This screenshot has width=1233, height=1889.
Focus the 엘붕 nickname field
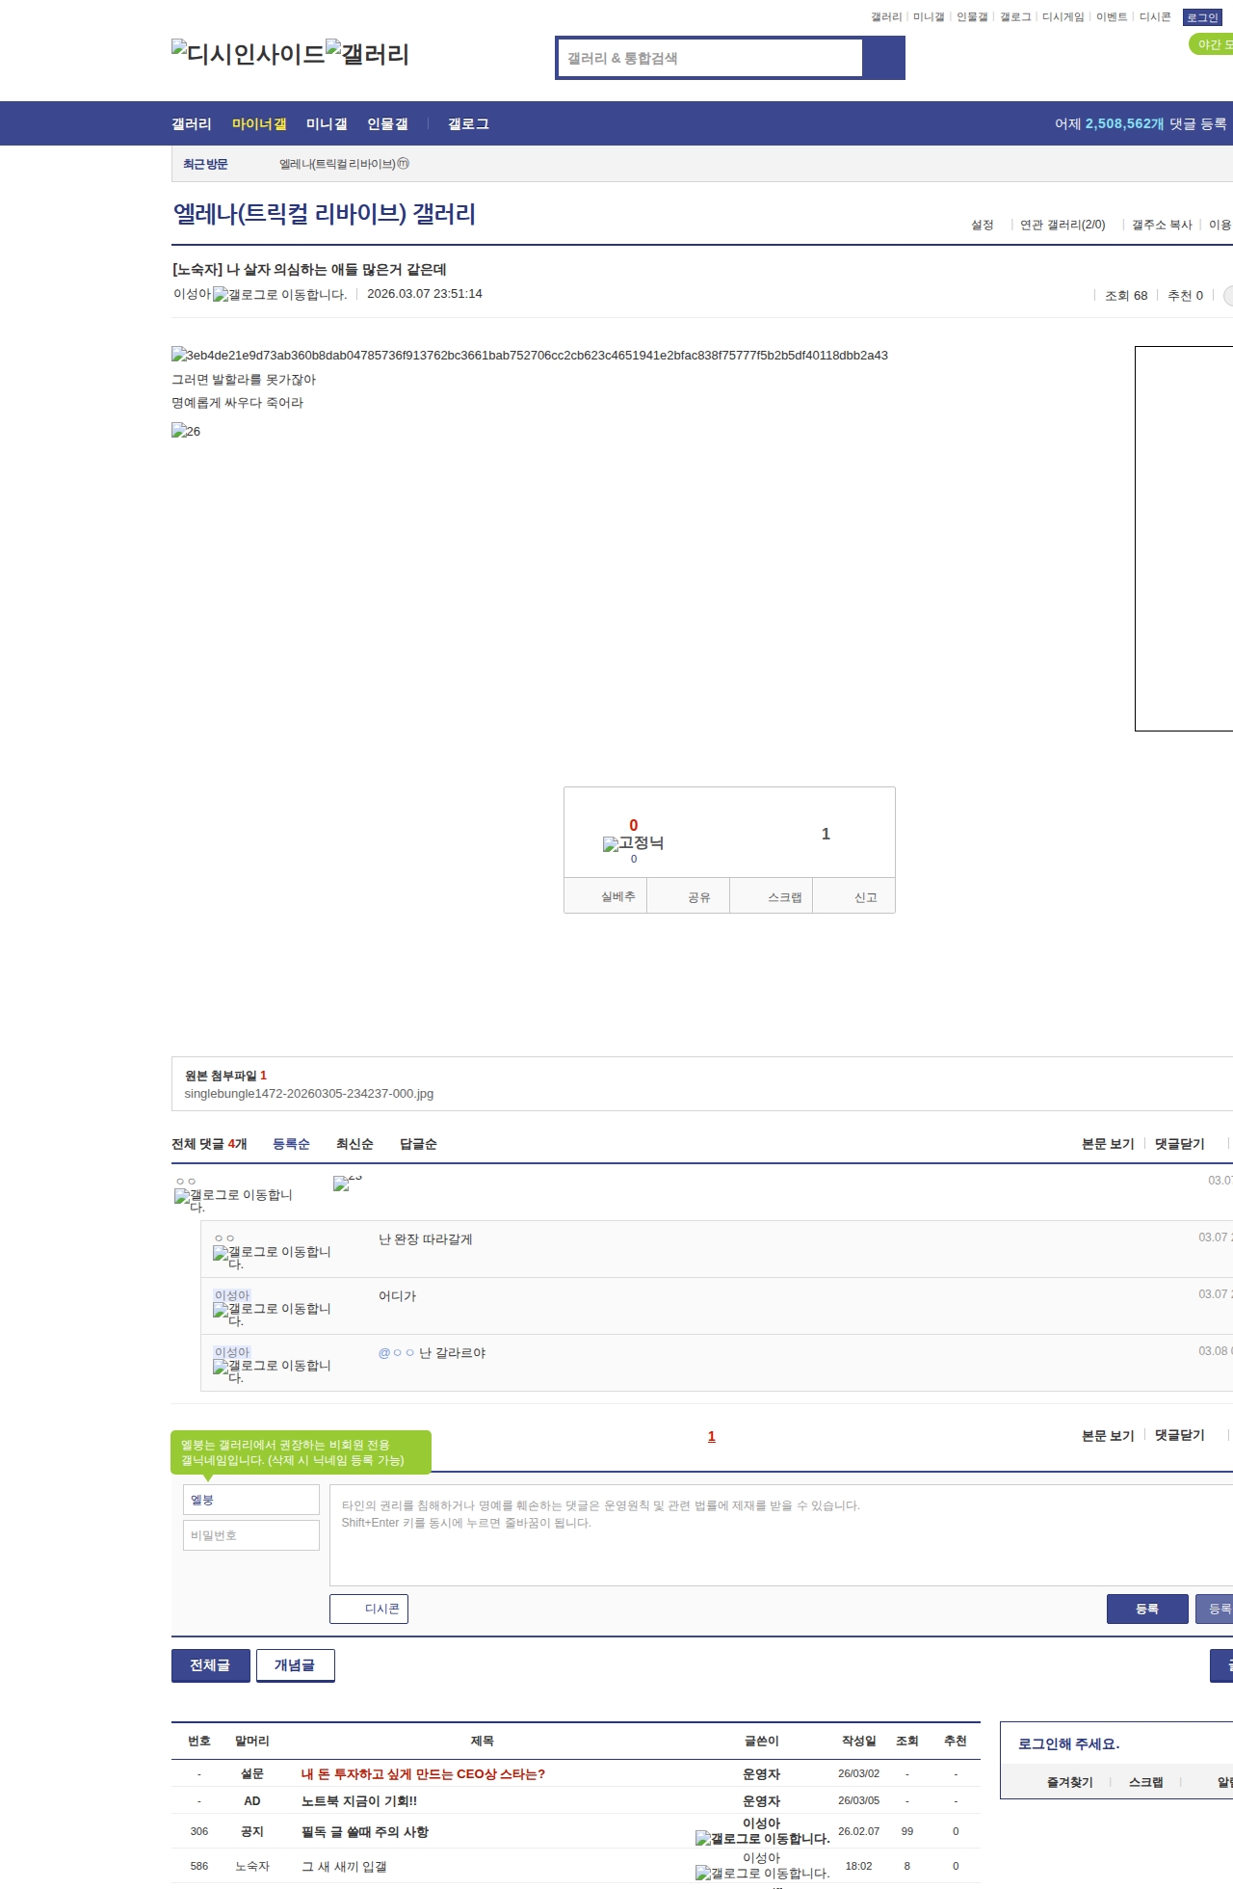[x=251, y=1500]
